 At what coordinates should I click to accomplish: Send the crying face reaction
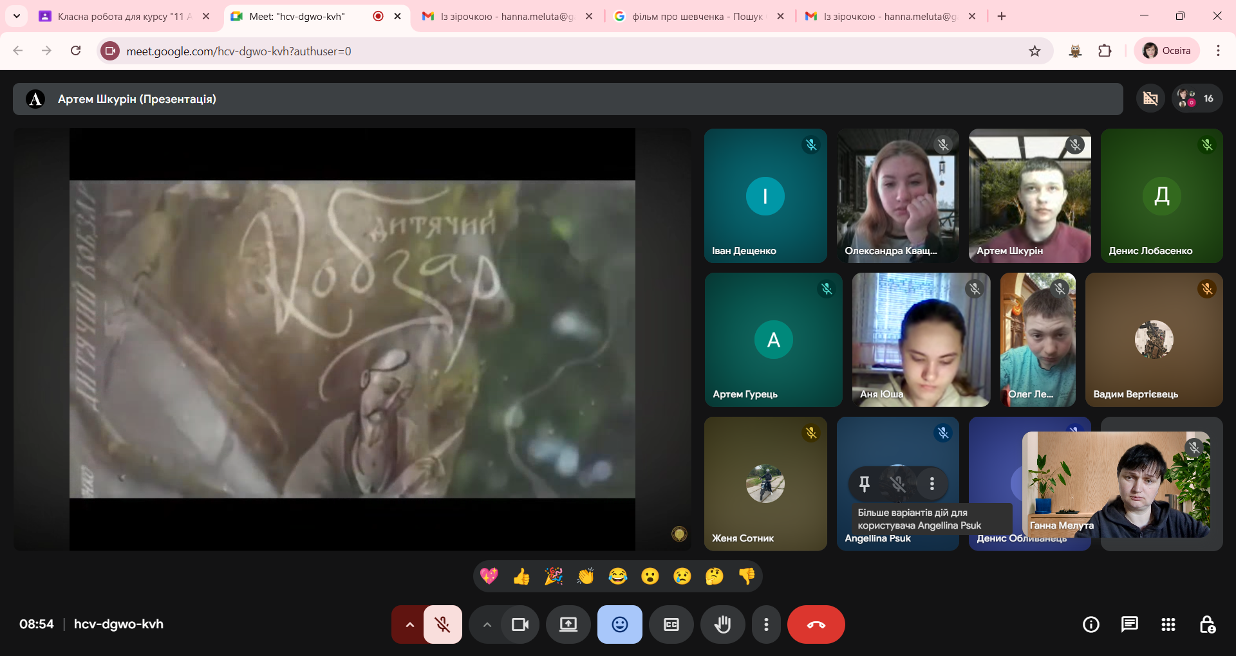pyautogui.click(x=682, y=576)
